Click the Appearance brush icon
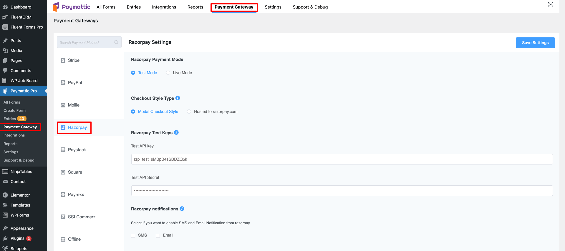The image size is (565, 251). [x=5, y=228]
